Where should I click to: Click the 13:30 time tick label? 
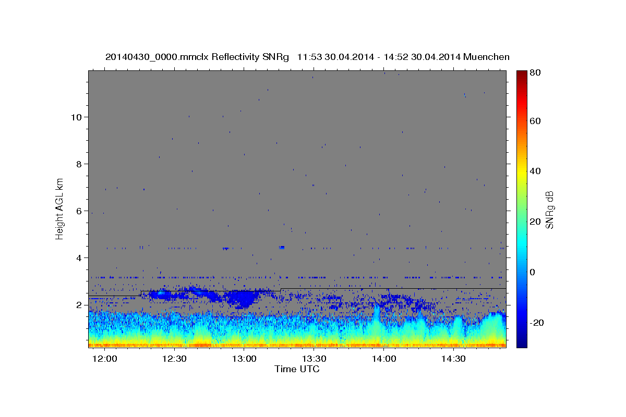[314, 359]
